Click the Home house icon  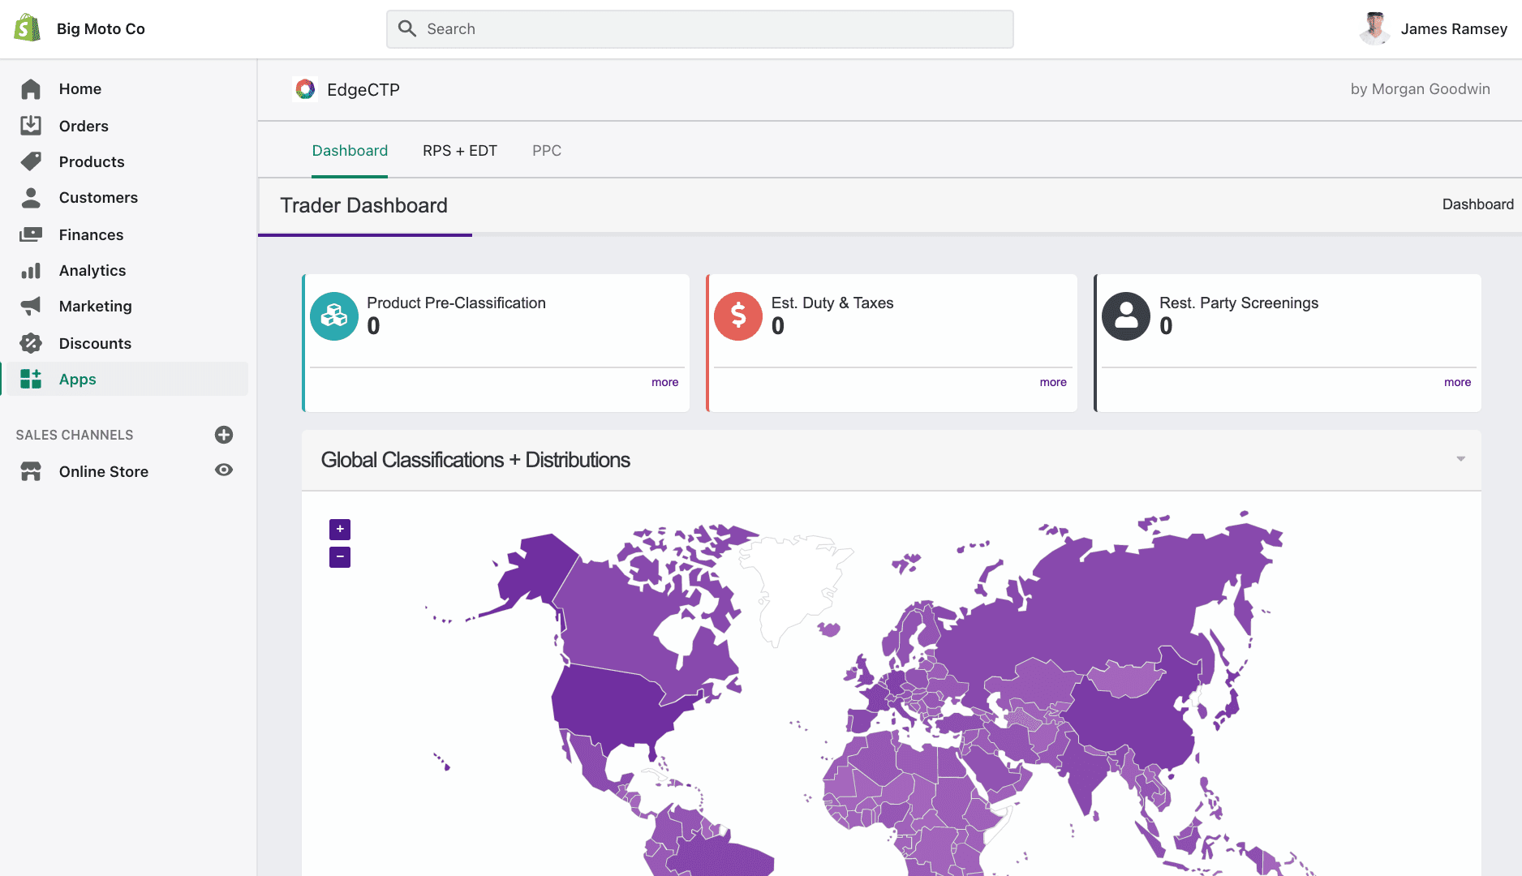[x=31, y=89]
